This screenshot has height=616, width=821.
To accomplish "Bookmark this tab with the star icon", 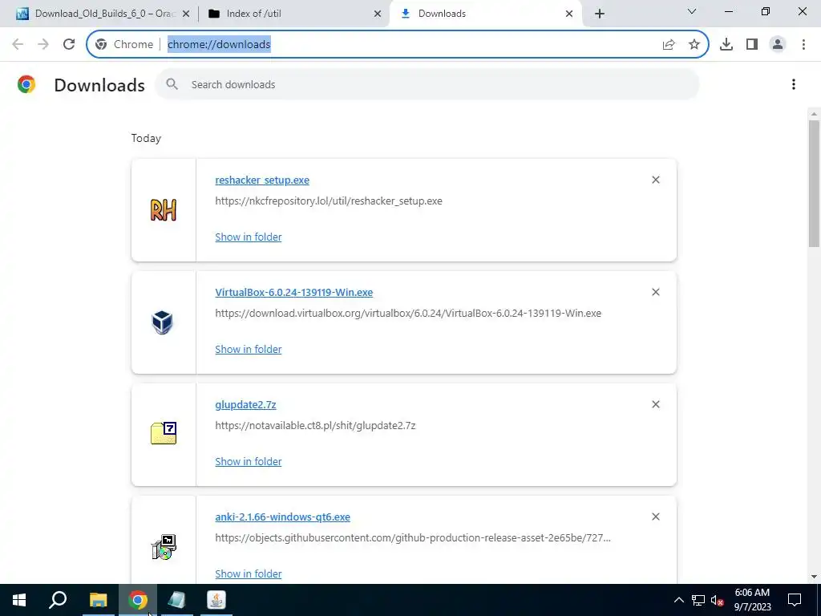I will coord(694,45).
